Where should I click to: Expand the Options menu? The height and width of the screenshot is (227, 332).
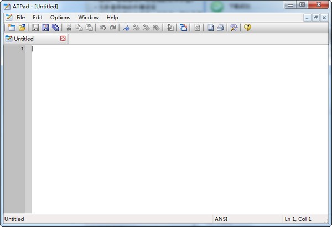coord(60,17)
